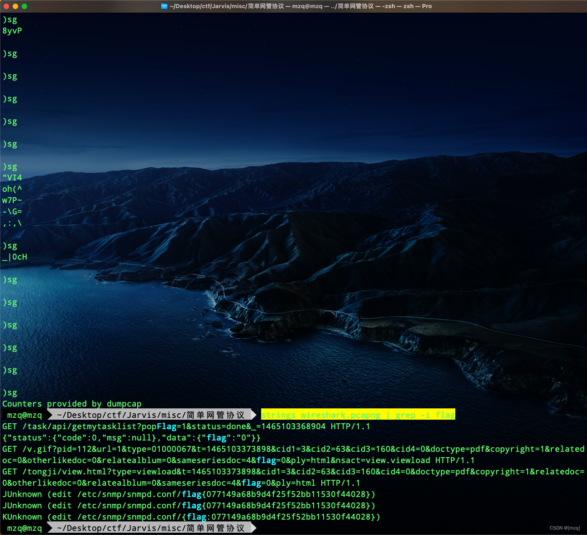This screenshot has width=587, height=535.
Task: Maximize the terminal using the green button
Action: (24, 6)
